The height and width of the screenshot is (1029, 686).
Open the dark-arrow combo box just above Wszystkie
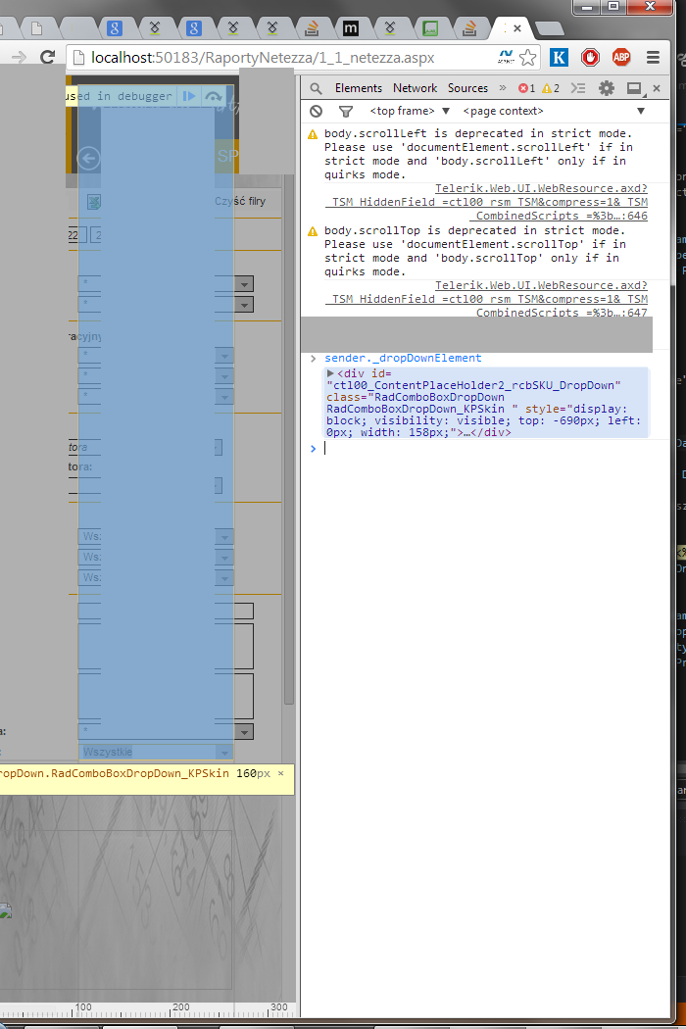244,732
